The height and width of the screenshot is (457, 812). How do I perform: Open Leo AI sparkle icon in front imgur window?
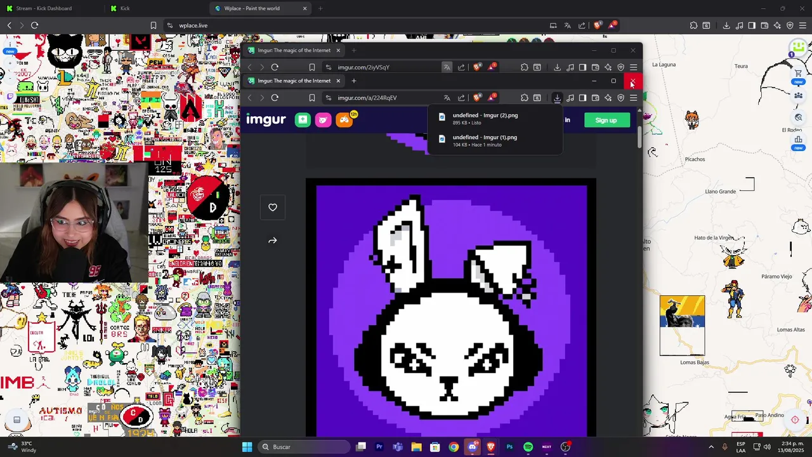click(x=608, y=98)
